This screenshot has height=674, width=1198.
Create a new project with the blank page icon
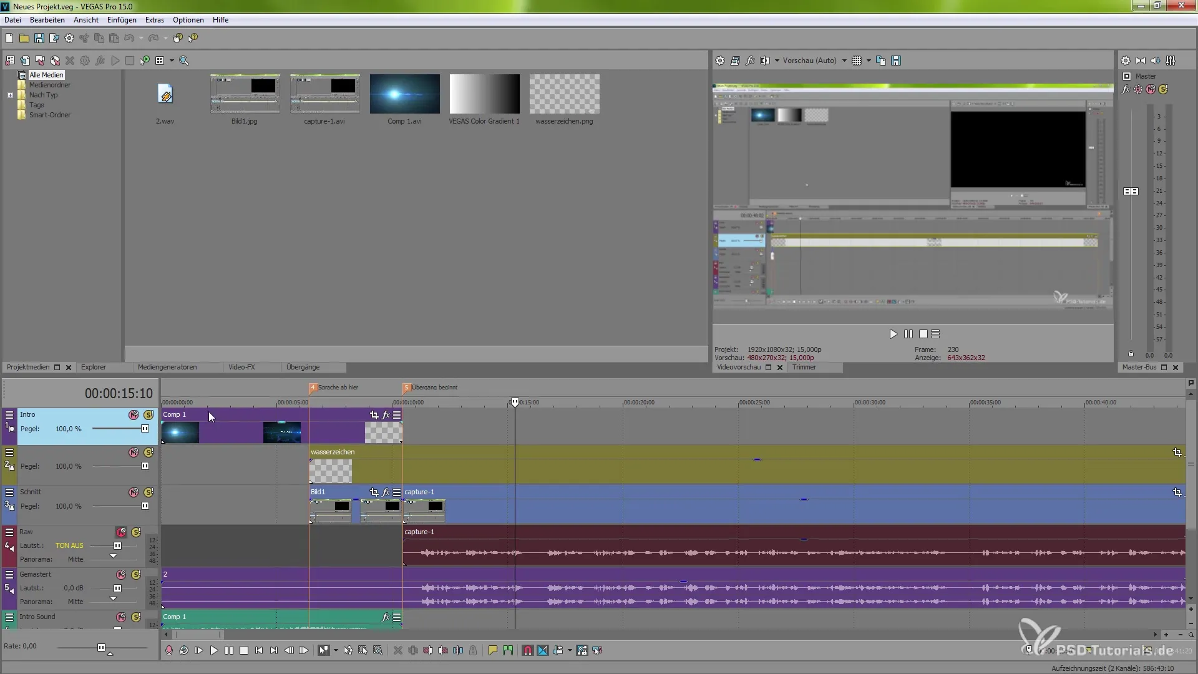(x=9, y=38)
